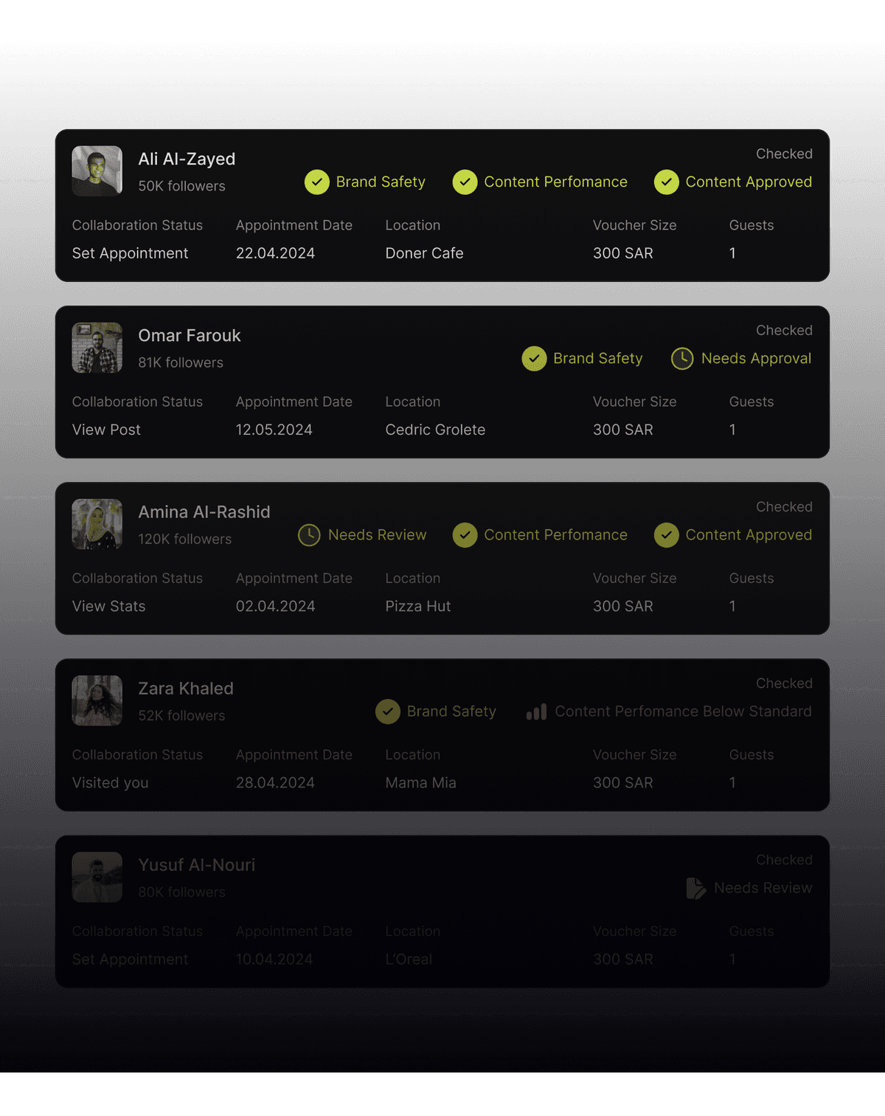Click Omar Farouk's Brand Safety check icon
Viewport: 885px width, 1116px height.
pyautogui.click(x=534, y=359)
